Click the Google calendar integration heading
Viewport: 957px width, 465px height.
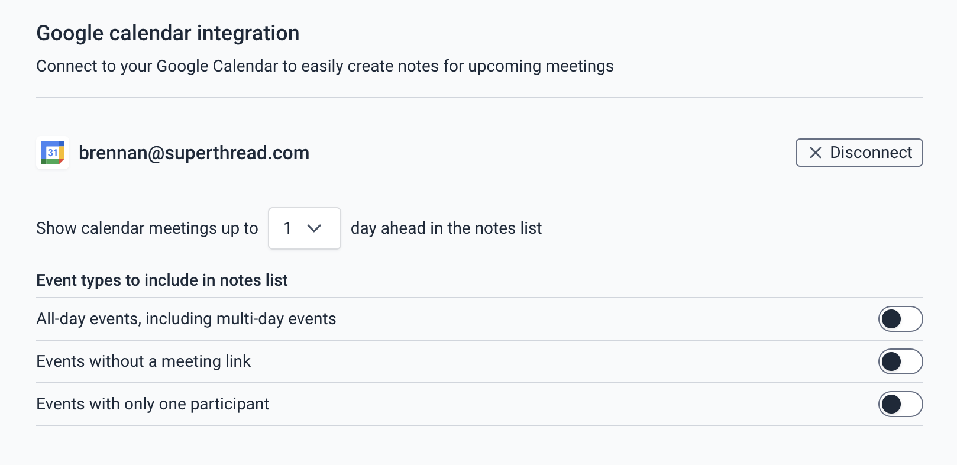(x=168, y=33)
